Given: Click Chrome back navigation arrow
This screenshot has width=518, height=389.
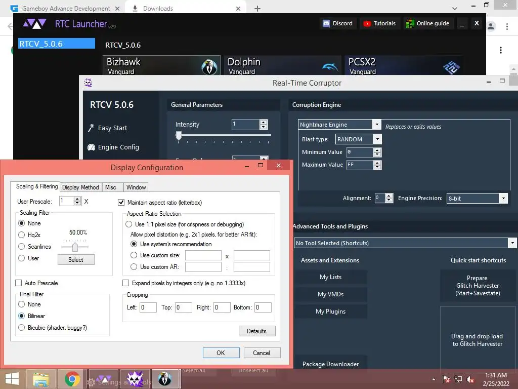Looking at the screenshot, I should pyautogui.click(x=10, y=26).
